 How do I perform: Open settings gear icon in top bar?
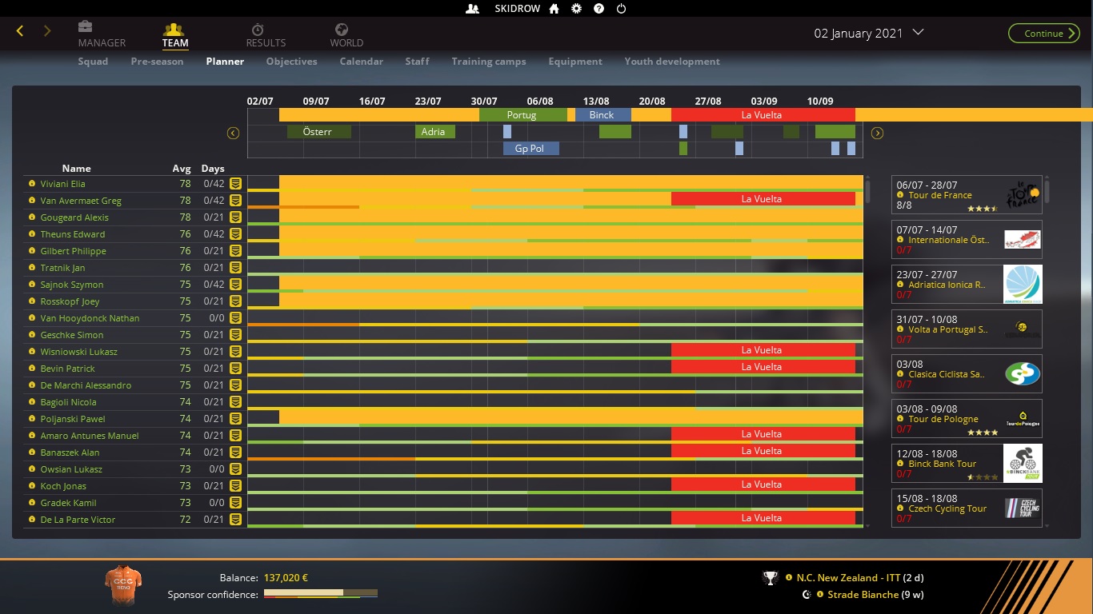pyautogui.click(x=576, y=9)
